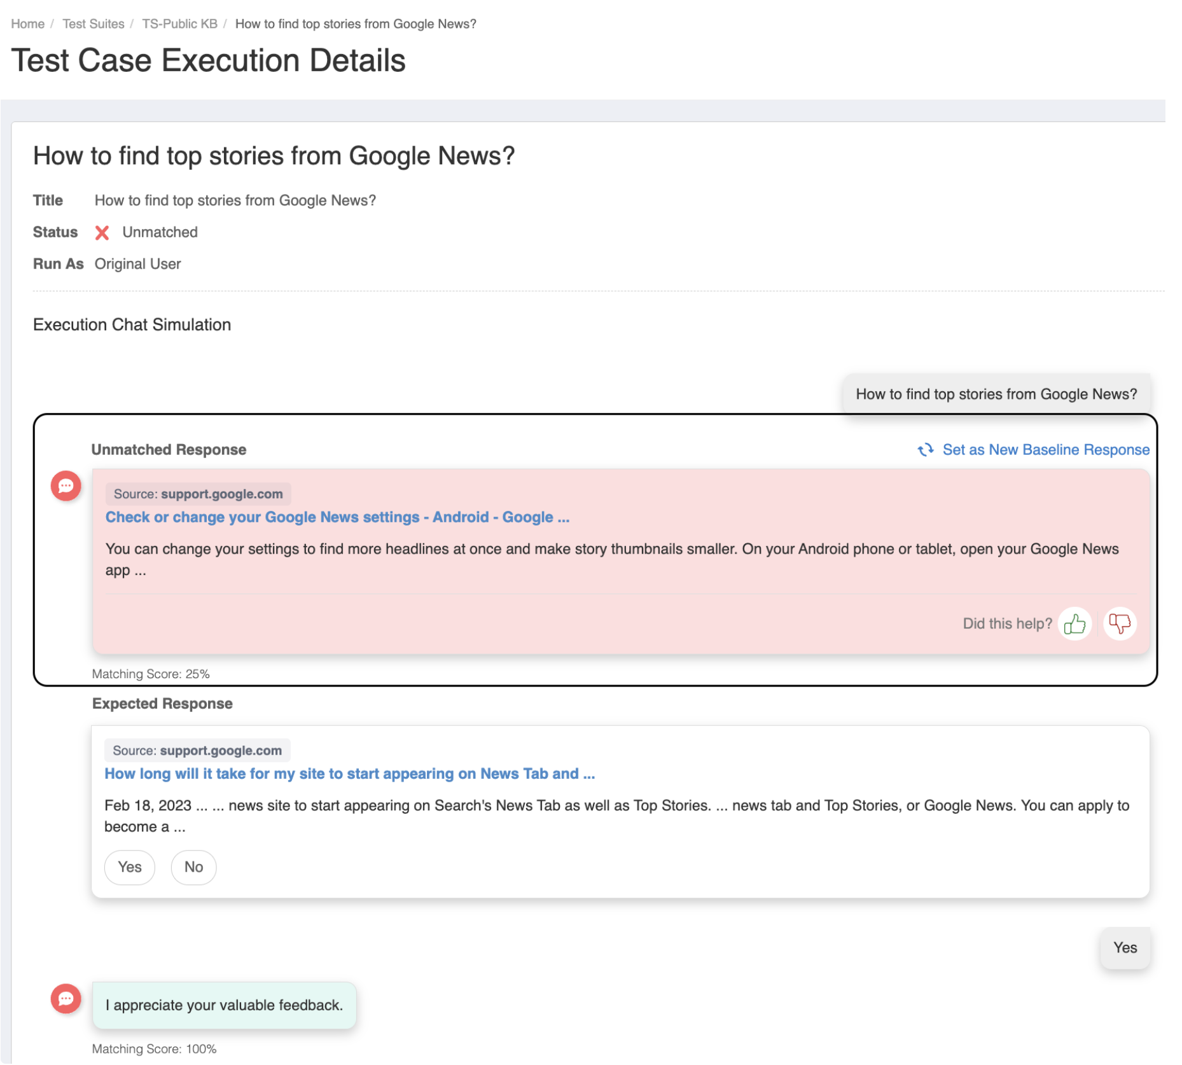This screenshot has width=1182, height=1065.
Task: Click the source badge in the Expected Response card
Action: pos(197,751)
